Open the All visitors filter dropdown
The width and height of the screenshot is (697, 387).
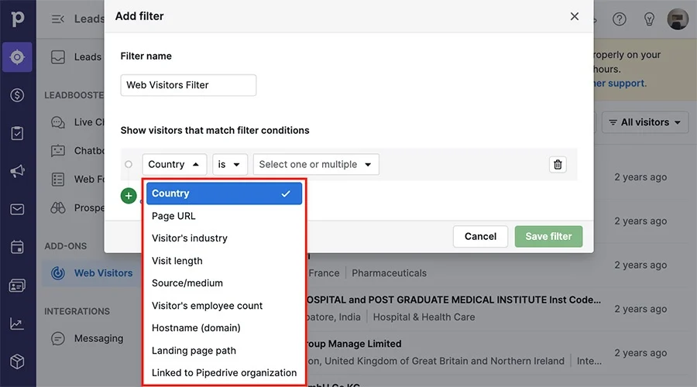point(645,122)
